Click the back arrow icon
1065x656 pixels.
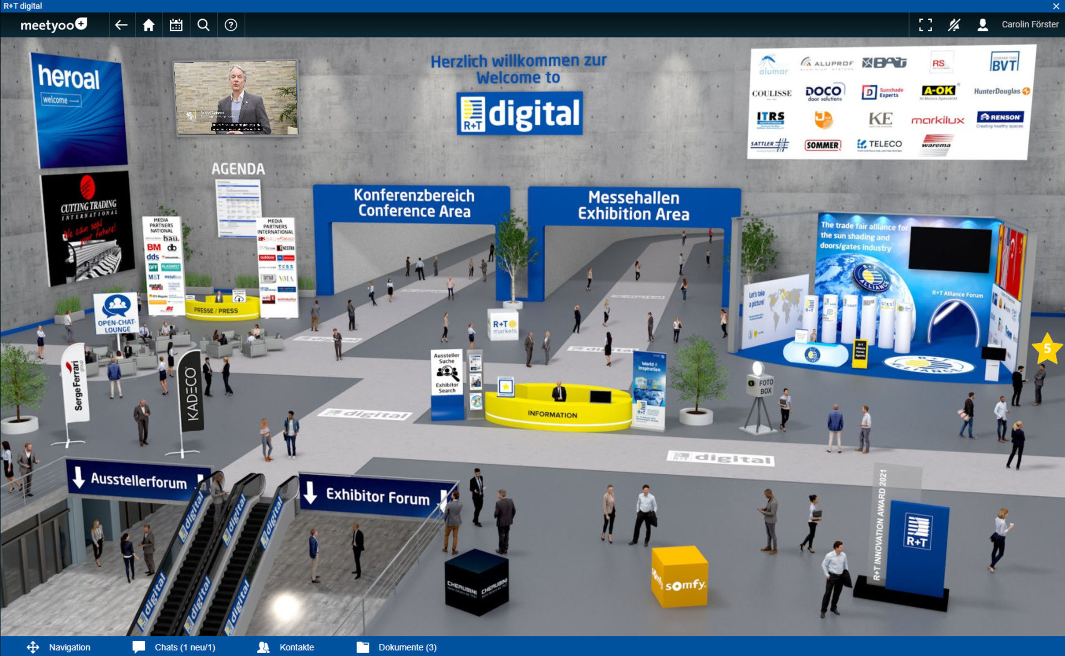(x=121, y=25)
